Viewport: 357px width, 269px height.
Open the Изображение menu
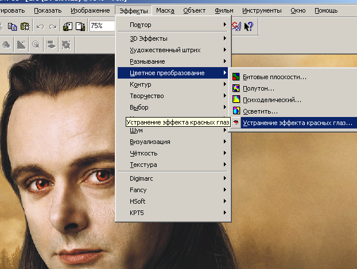90,11
